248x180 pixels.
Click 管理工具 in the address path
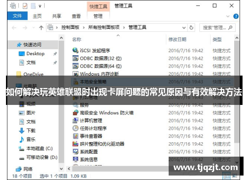[137, 27]
